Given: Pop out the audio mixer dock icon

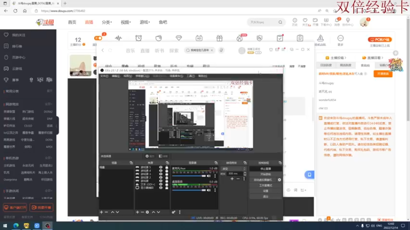Looking at the screenshot, I should [x=216, y=163].
